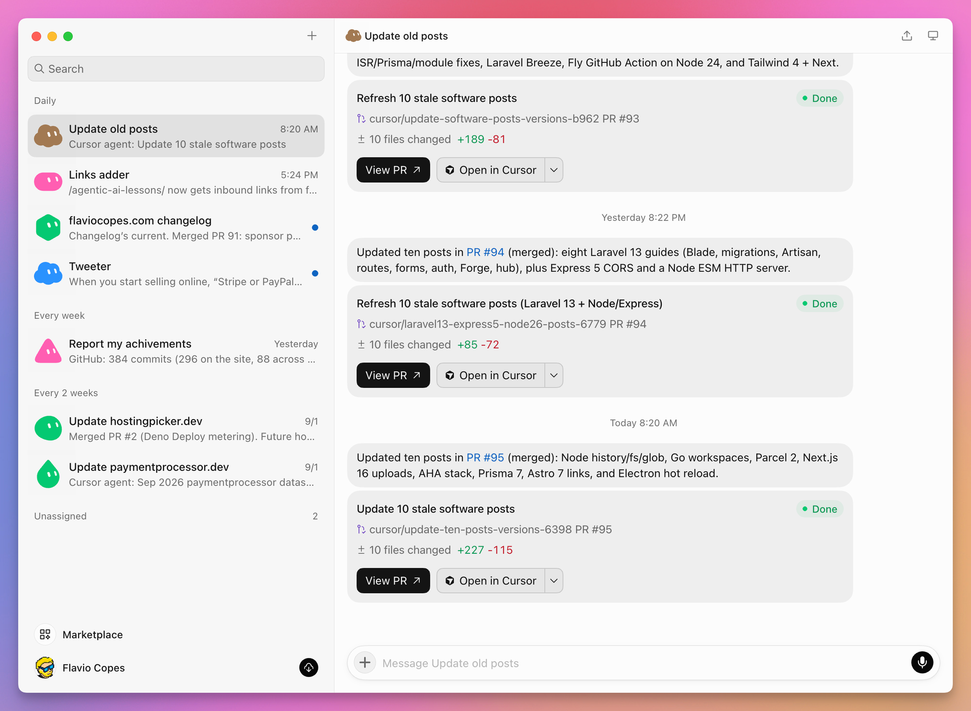The height and width of the screenshot is (711, 971).
Task: Open Marketplace from sidebar
Action: pos(79,634)
